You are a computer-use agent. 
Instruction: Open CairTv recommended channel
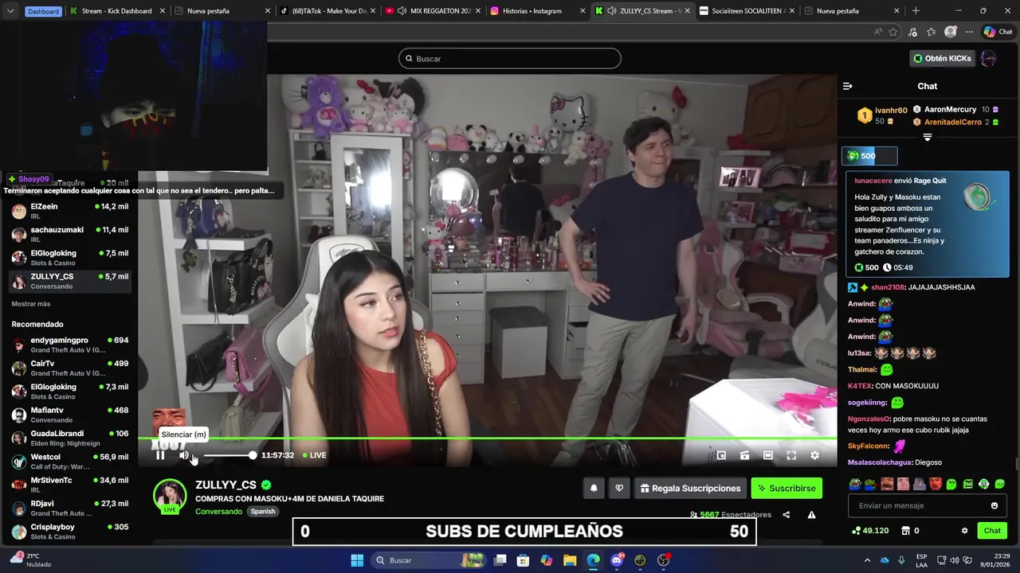tap(70, 368)
